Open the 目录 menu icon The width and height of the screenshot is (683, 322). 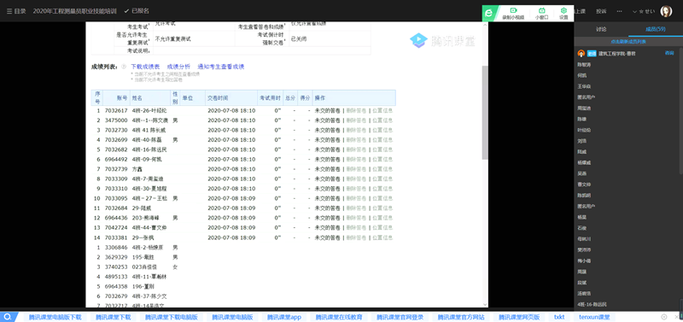pyautogui.click(x=9, y=11)
